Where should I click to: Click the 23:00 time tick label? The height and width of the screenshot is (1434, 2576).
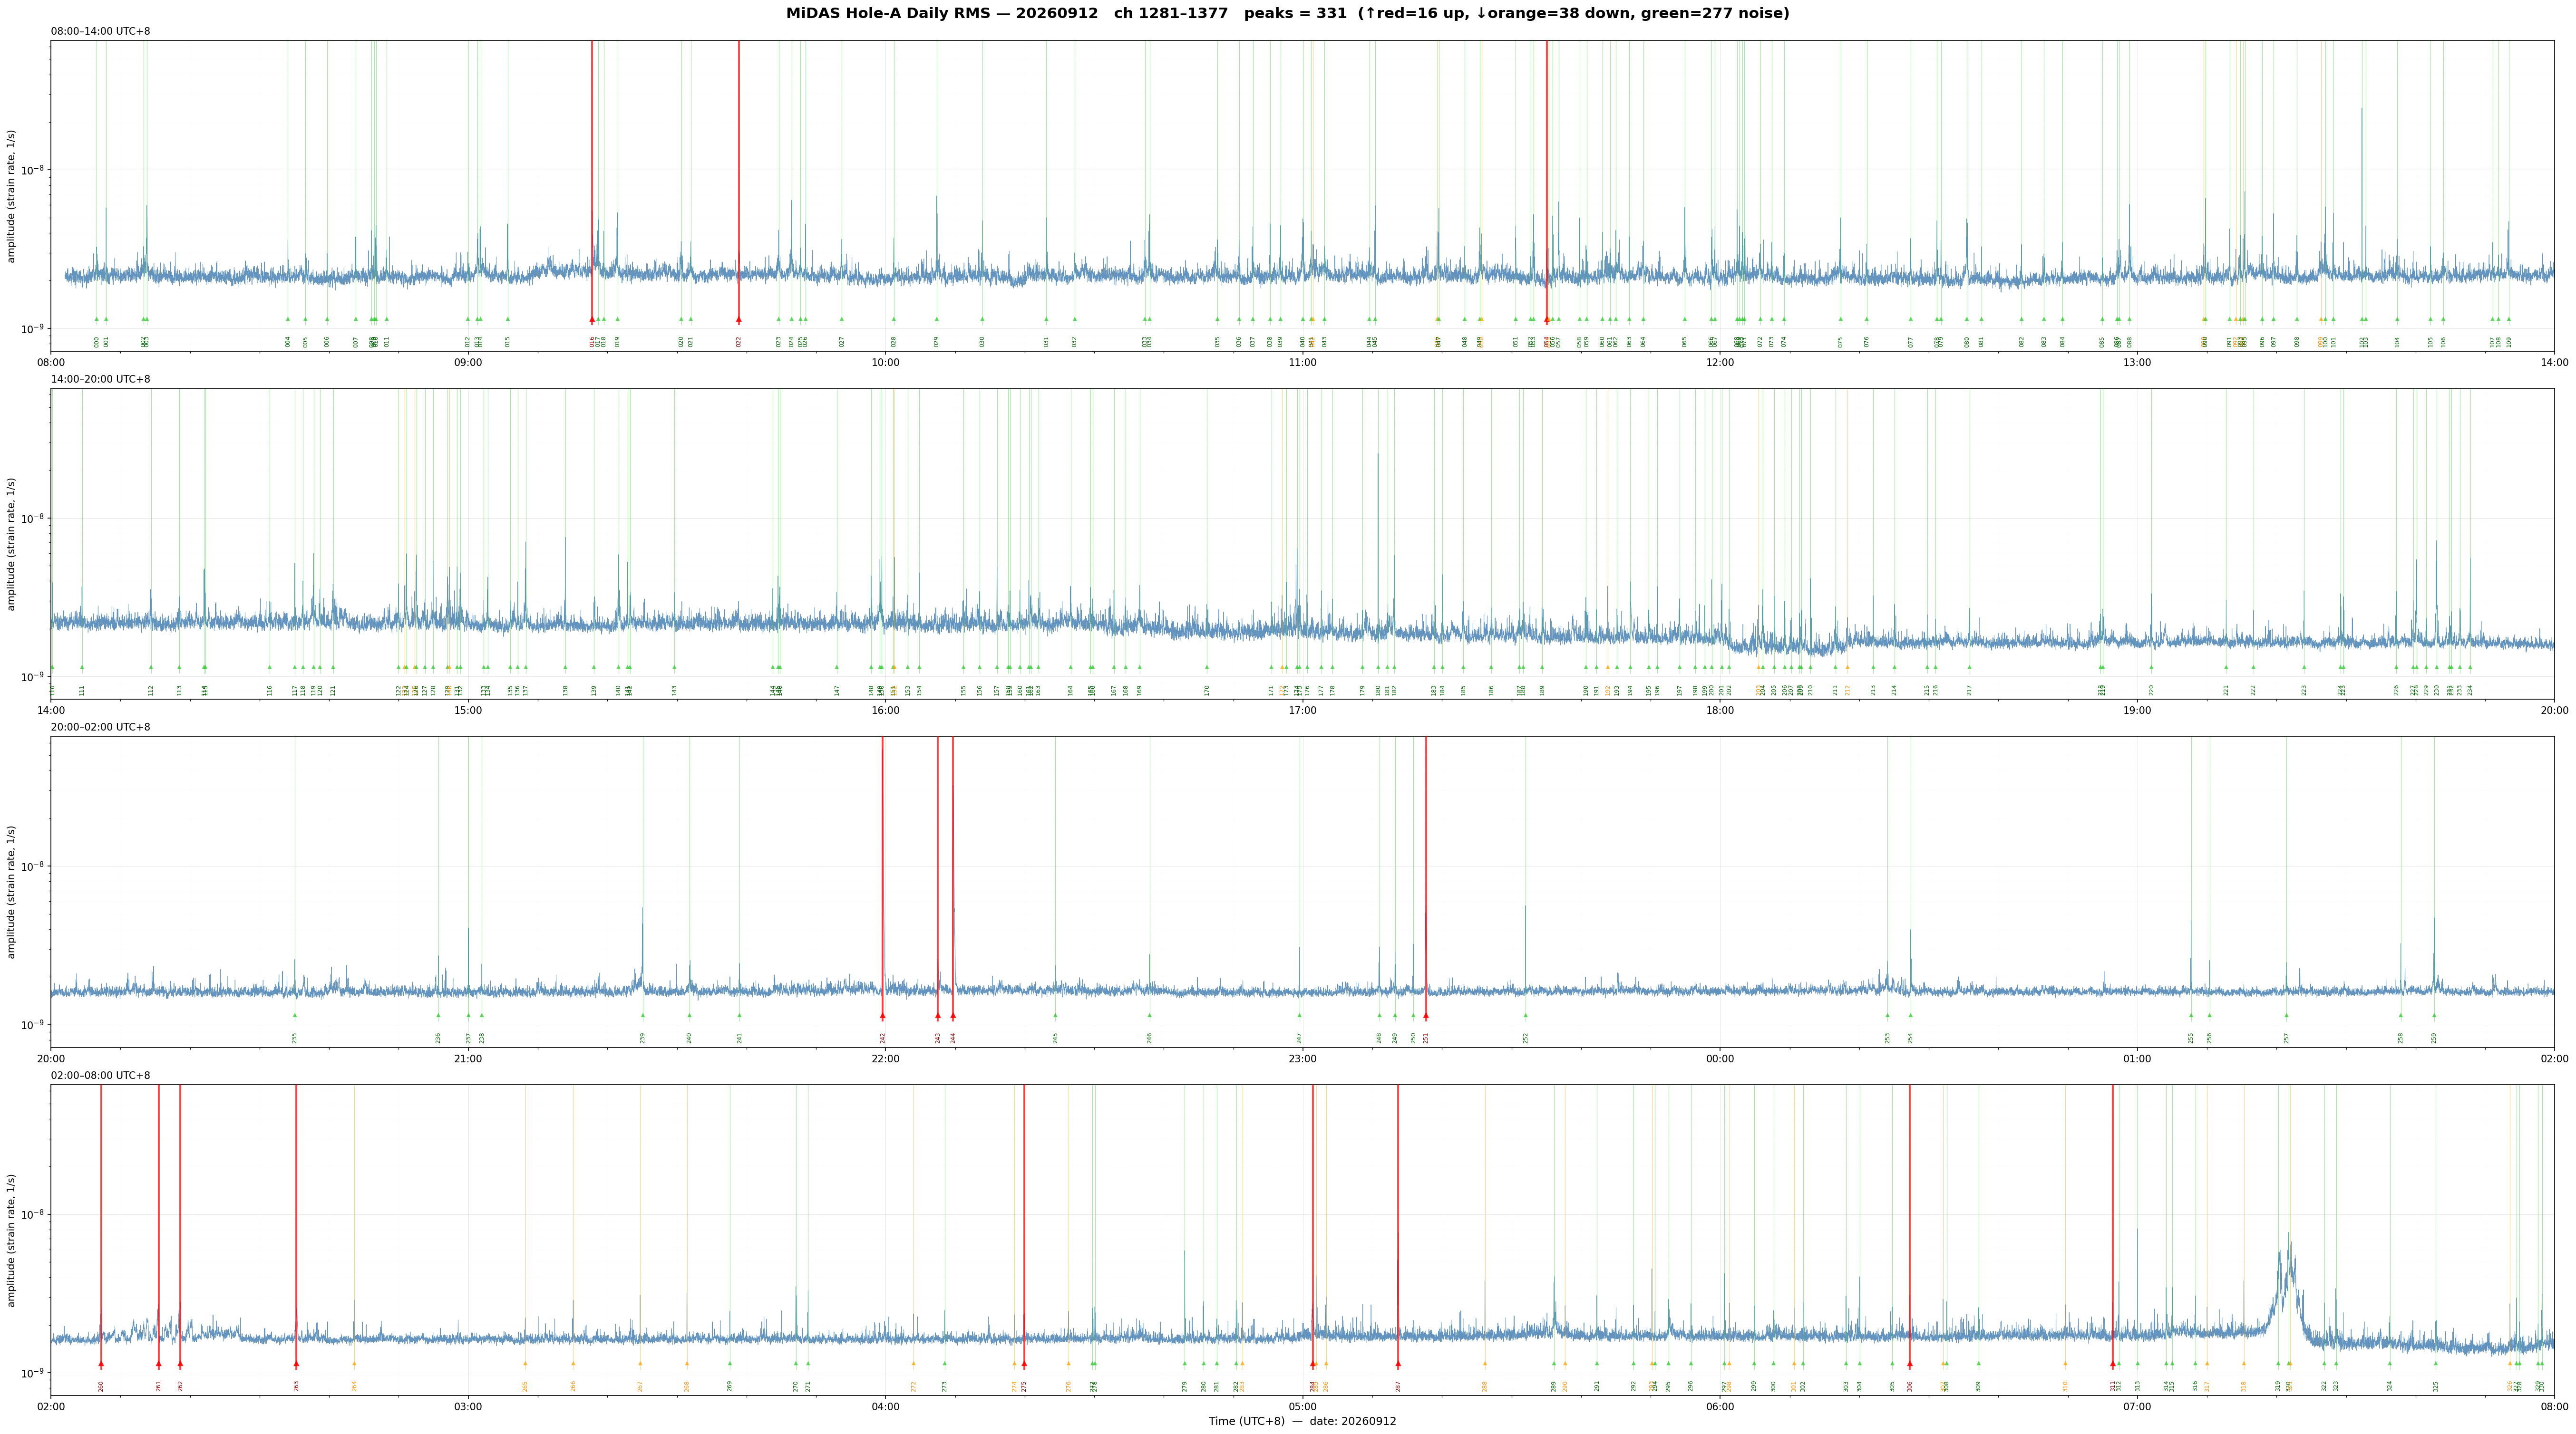click(1302, 1059)
